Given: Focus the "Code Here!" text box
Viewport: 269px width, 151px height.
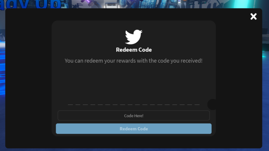Looking at the screenshot, I should tap(134, 116).
